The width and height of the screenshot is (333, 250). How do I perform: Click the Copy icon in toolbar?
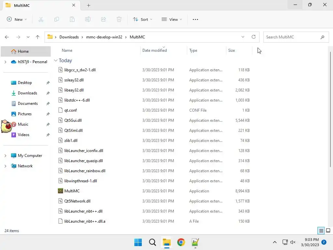[x=57, y=19]
